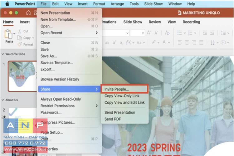Apply superscript formatting
234x156 pixels.
coord(114,42)
